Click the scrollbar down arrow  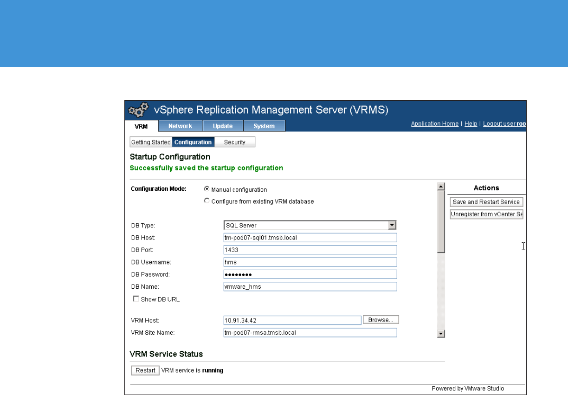click(x=441, y=334)
